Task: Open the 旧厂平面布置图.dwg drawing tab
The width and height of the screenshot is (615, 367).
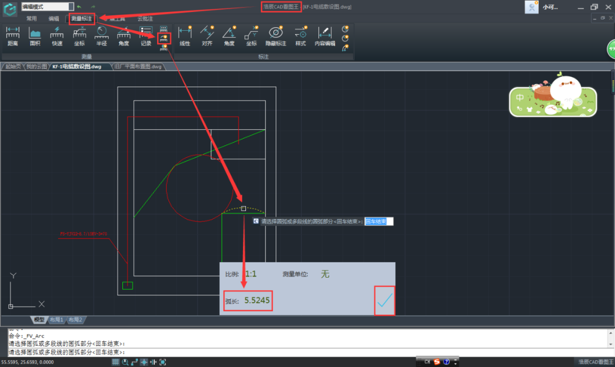Action: tap(138, 66)
